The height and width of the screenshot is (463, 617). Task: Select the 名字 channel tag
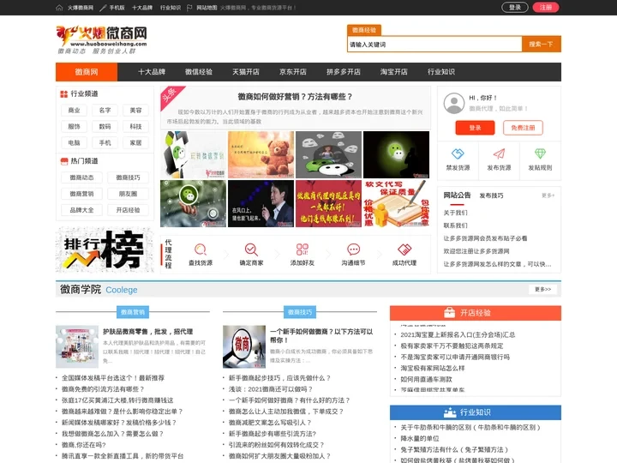point(105,111)
